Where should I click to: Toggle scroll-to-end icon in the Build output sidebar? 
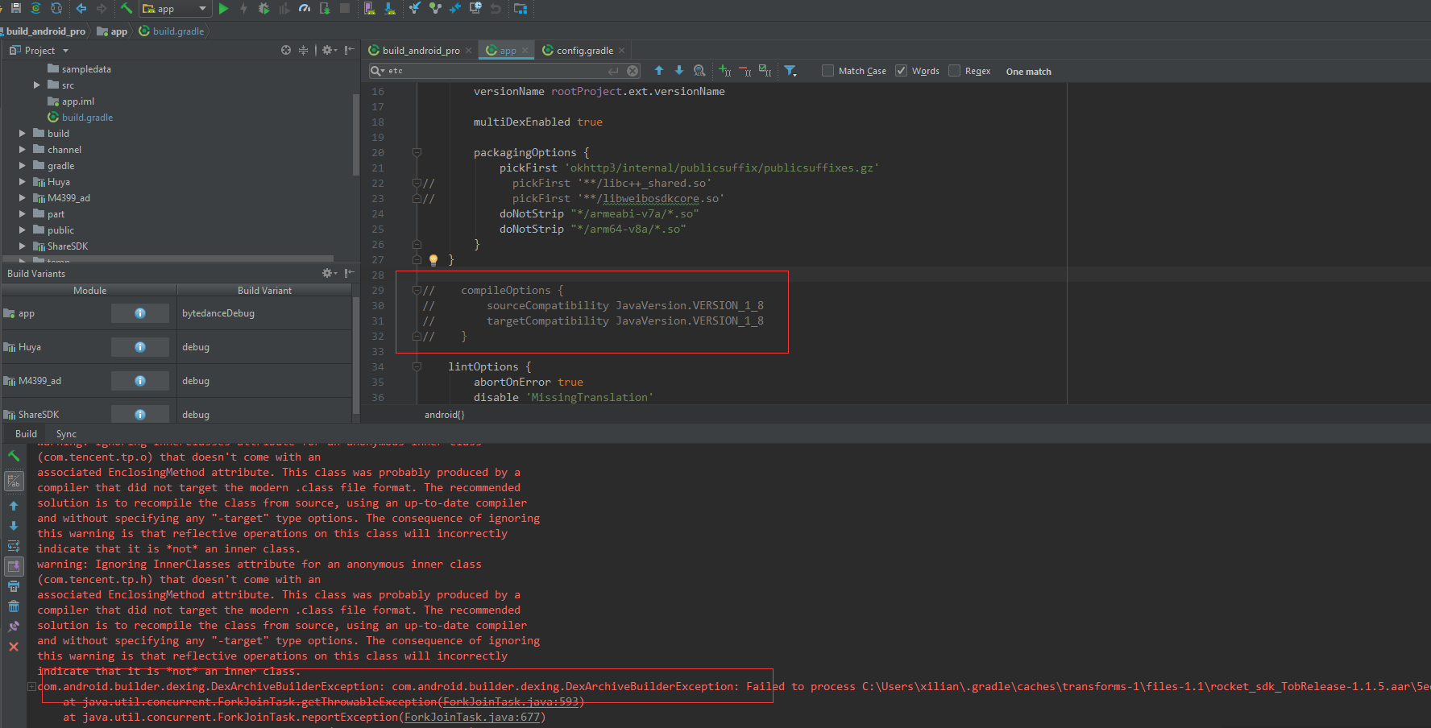tap(14, 566)
